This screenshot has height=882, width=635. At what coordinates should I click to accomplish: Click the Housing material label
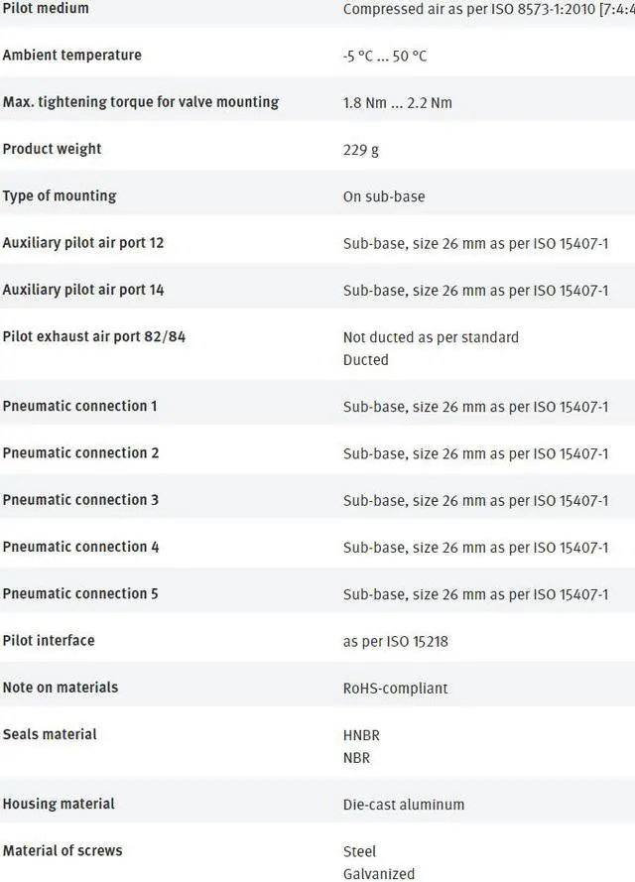point(59,804)
